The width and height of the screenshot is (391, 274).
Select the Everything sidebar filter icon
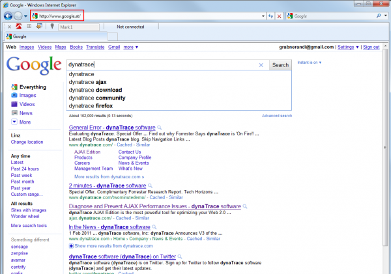[x=14, y=87]
